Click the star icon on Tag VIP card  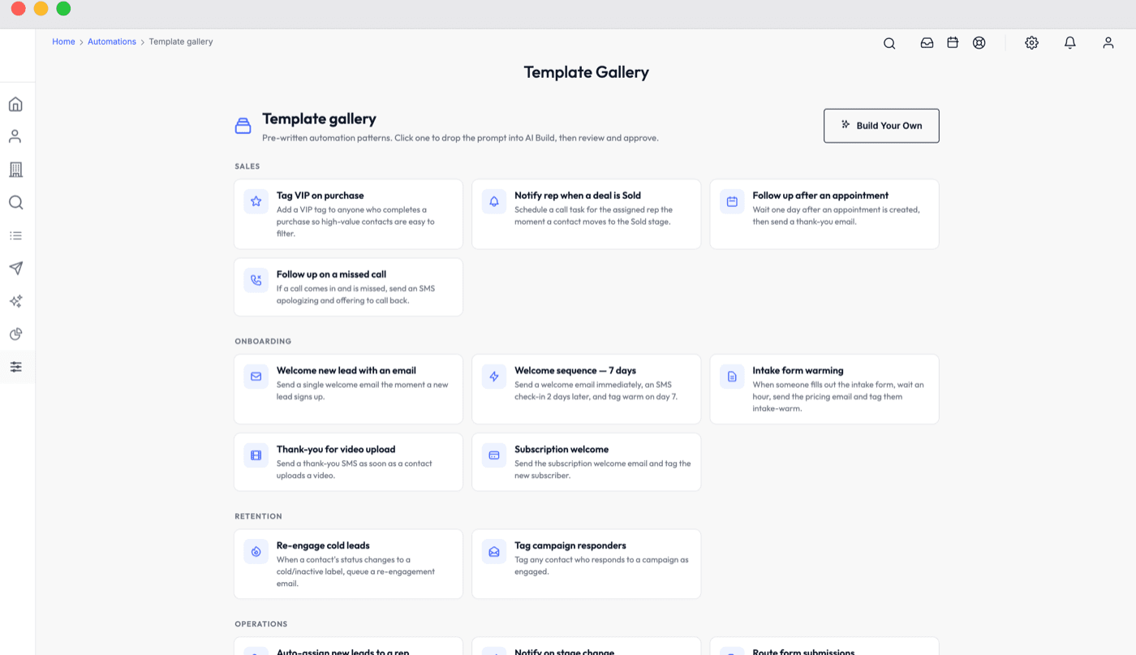256,201
